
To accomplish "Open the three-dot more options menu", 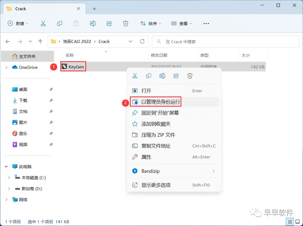I will 206,23.
